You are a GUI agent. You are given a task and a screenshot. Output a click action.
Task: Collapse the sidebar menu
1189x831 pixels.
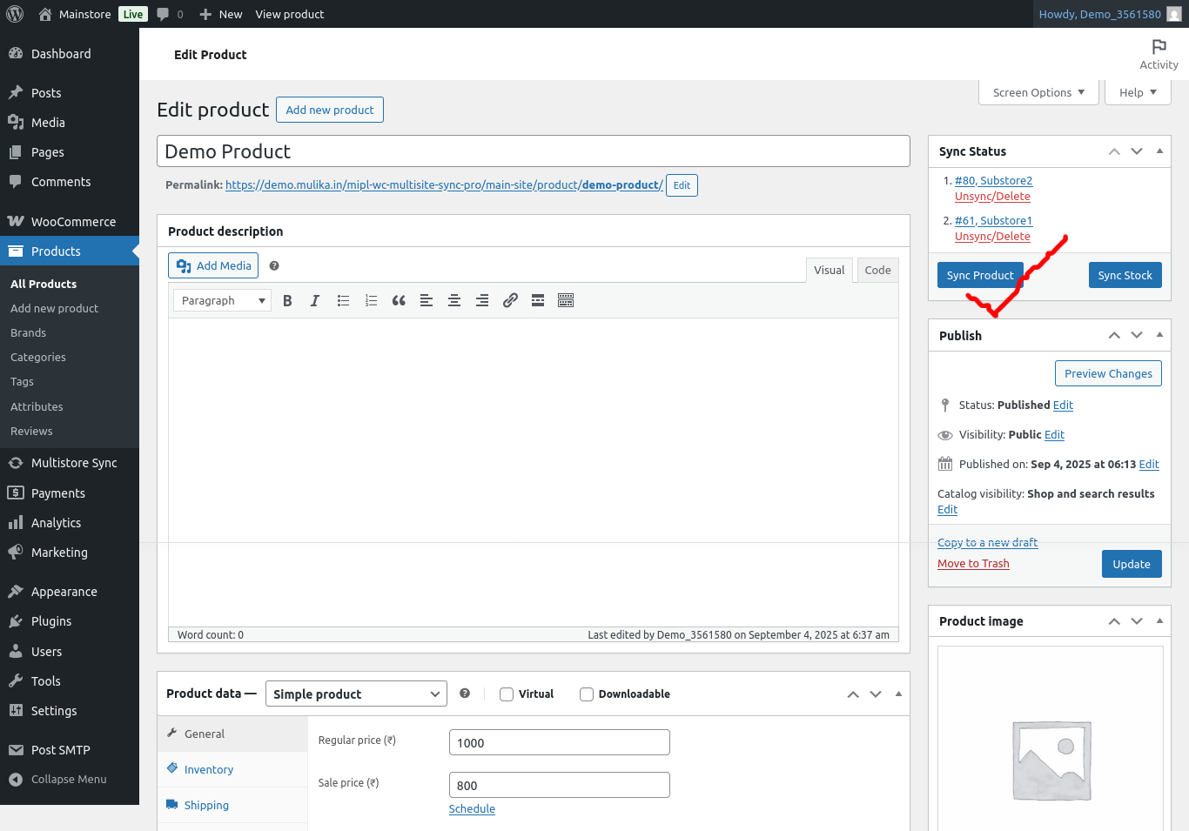pos(70,780)
